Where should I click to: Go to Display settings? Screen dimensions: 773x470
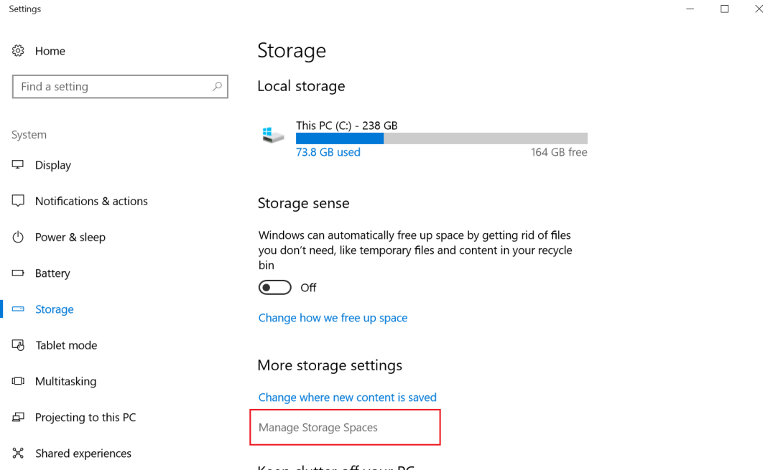(x=53, y=165)
